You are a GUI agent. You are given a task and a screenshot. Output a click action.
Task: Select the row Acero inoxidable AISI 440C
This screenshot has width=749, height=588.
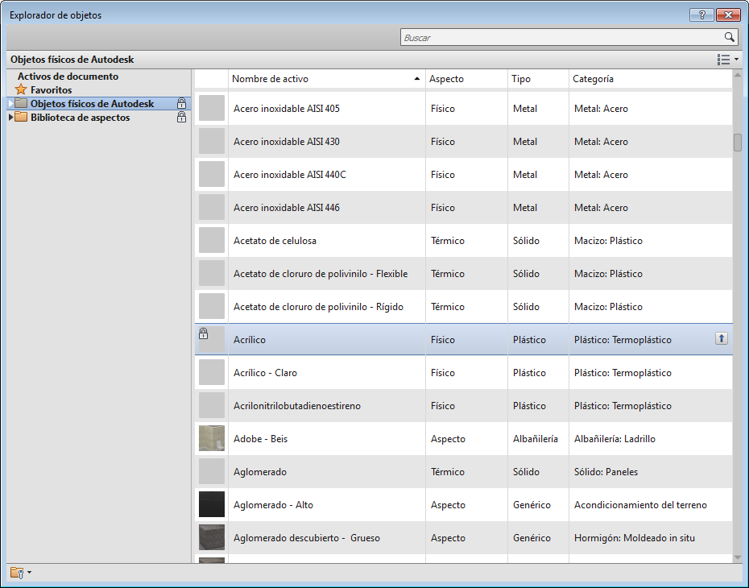coord(463,174)
